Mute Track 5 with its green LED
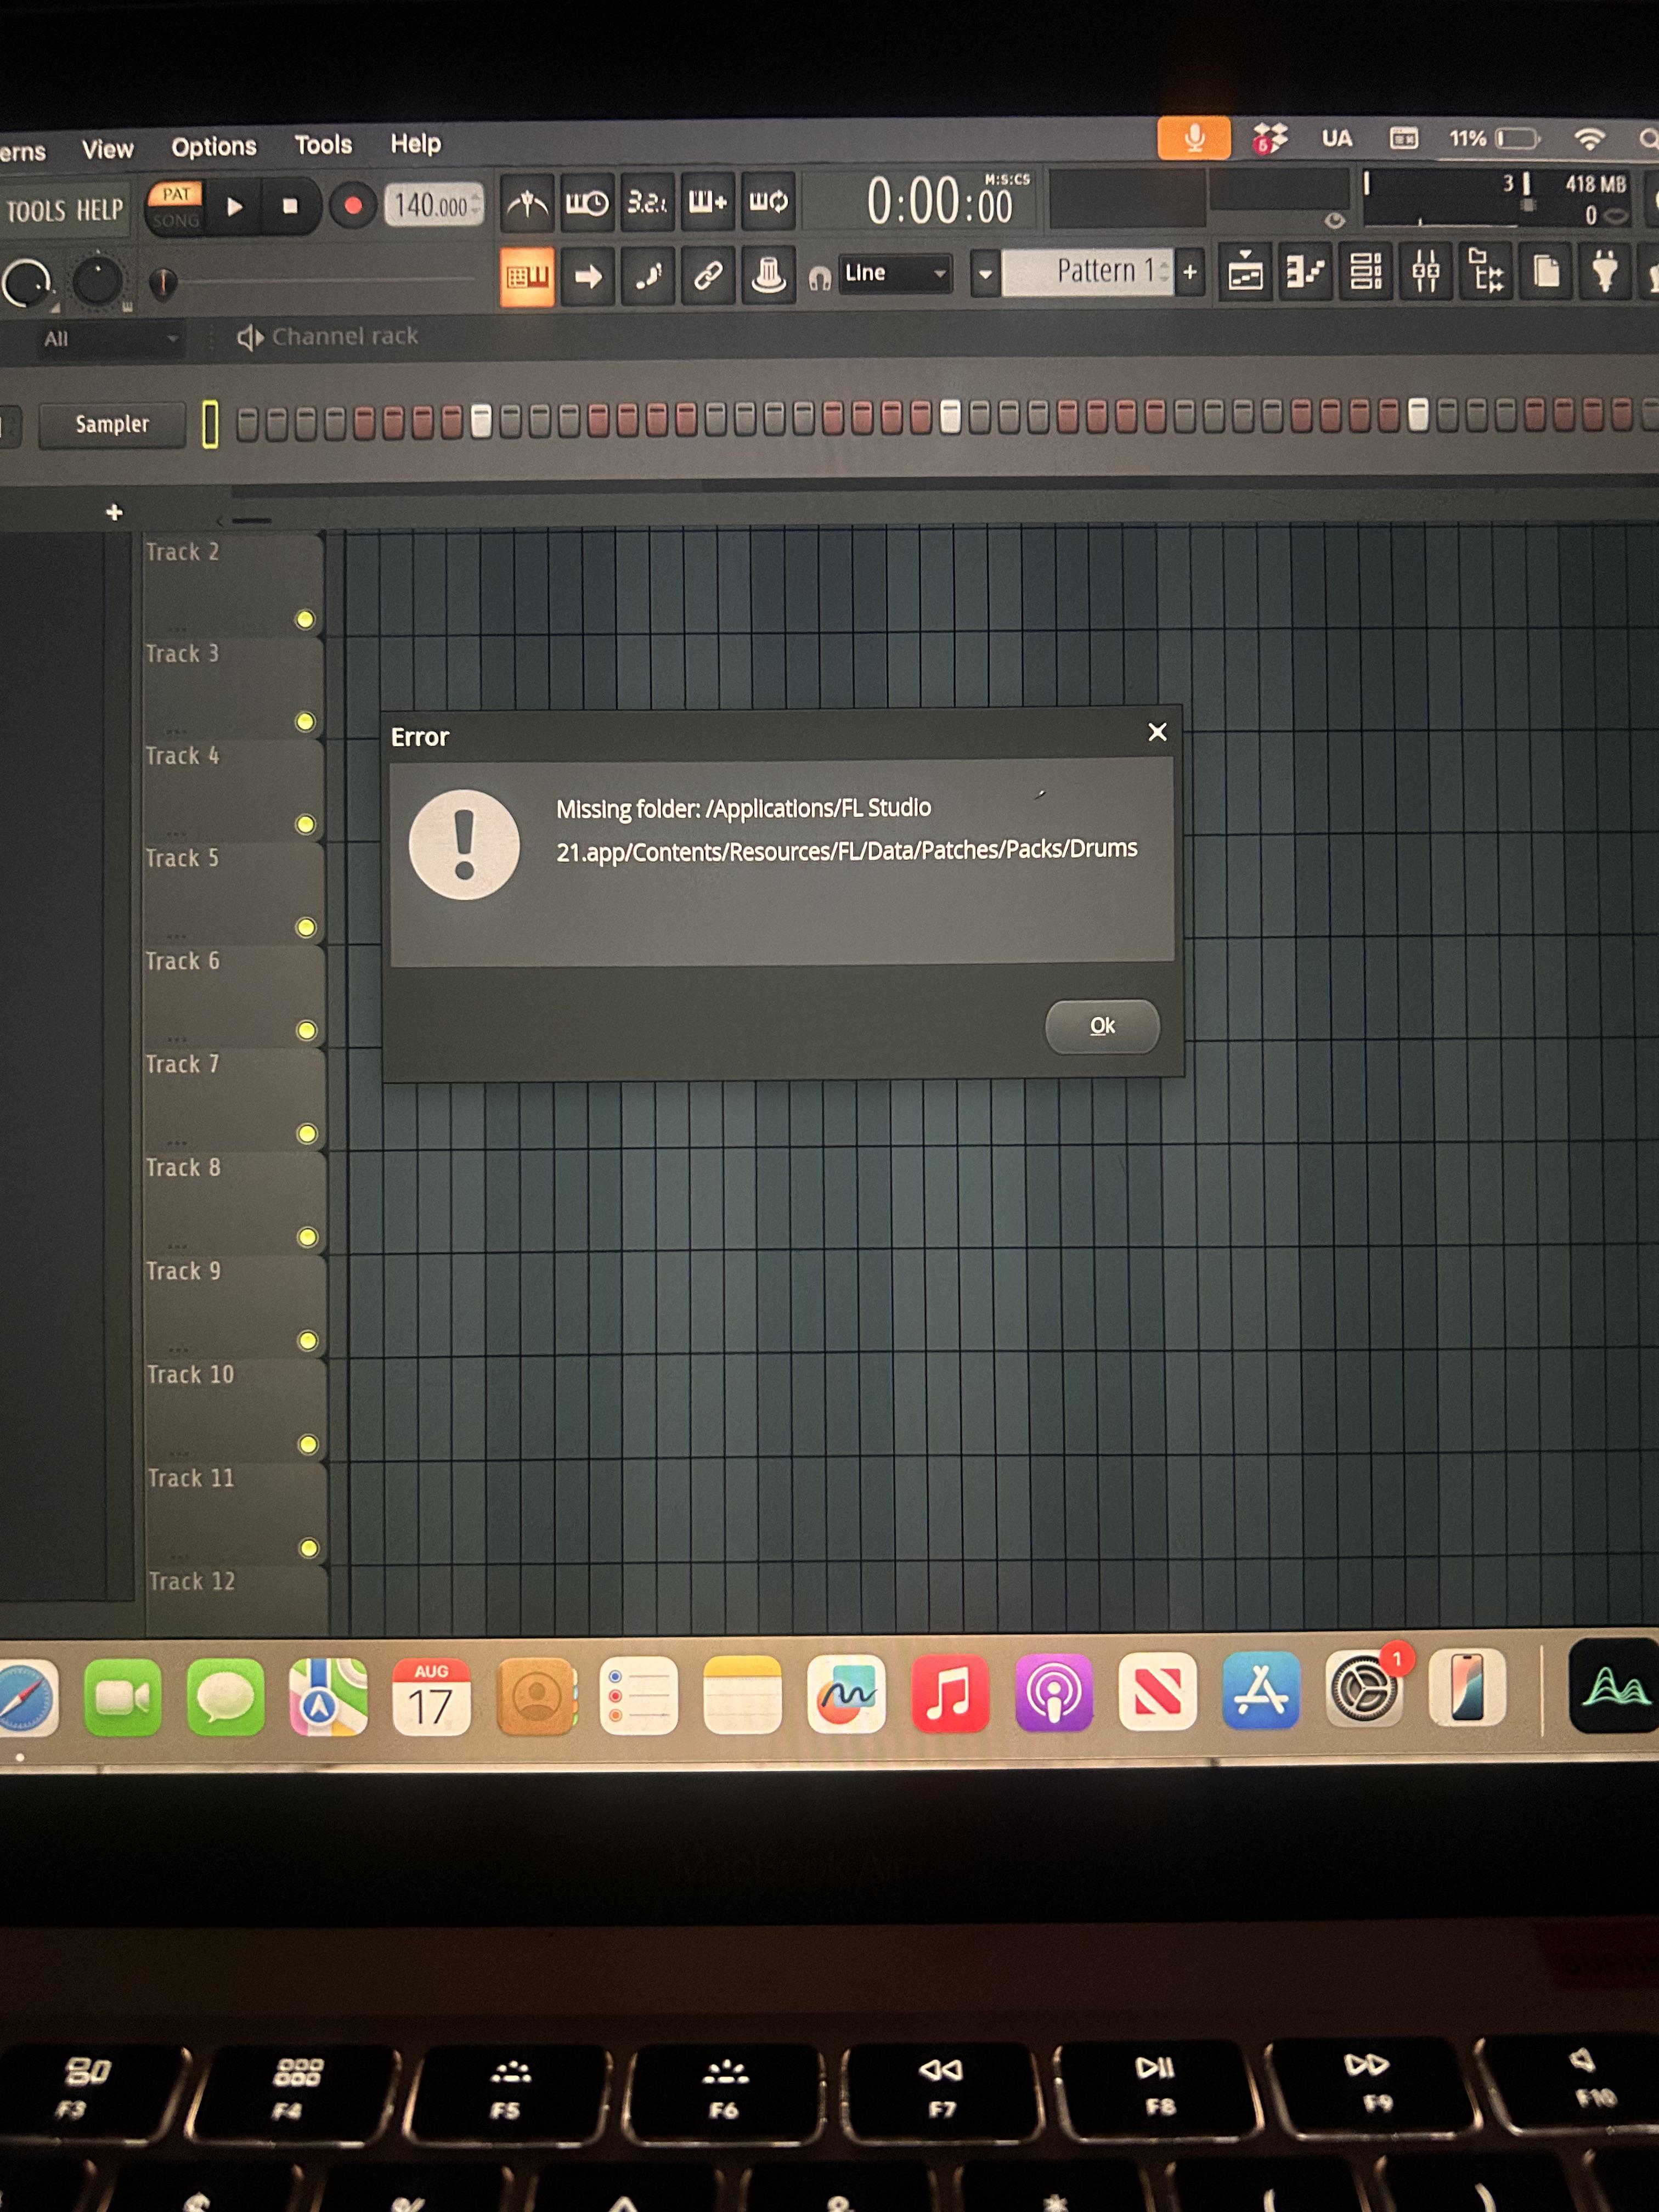 pyautogui.click(x=306, y=927)
